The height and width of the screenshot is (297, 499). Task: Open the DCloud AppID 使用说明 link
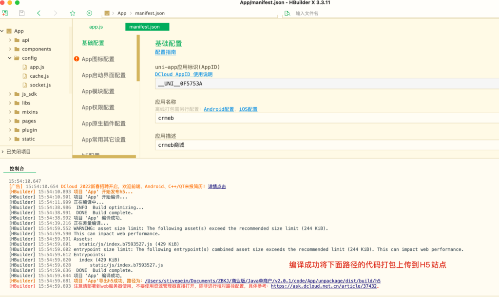point(184,74)
